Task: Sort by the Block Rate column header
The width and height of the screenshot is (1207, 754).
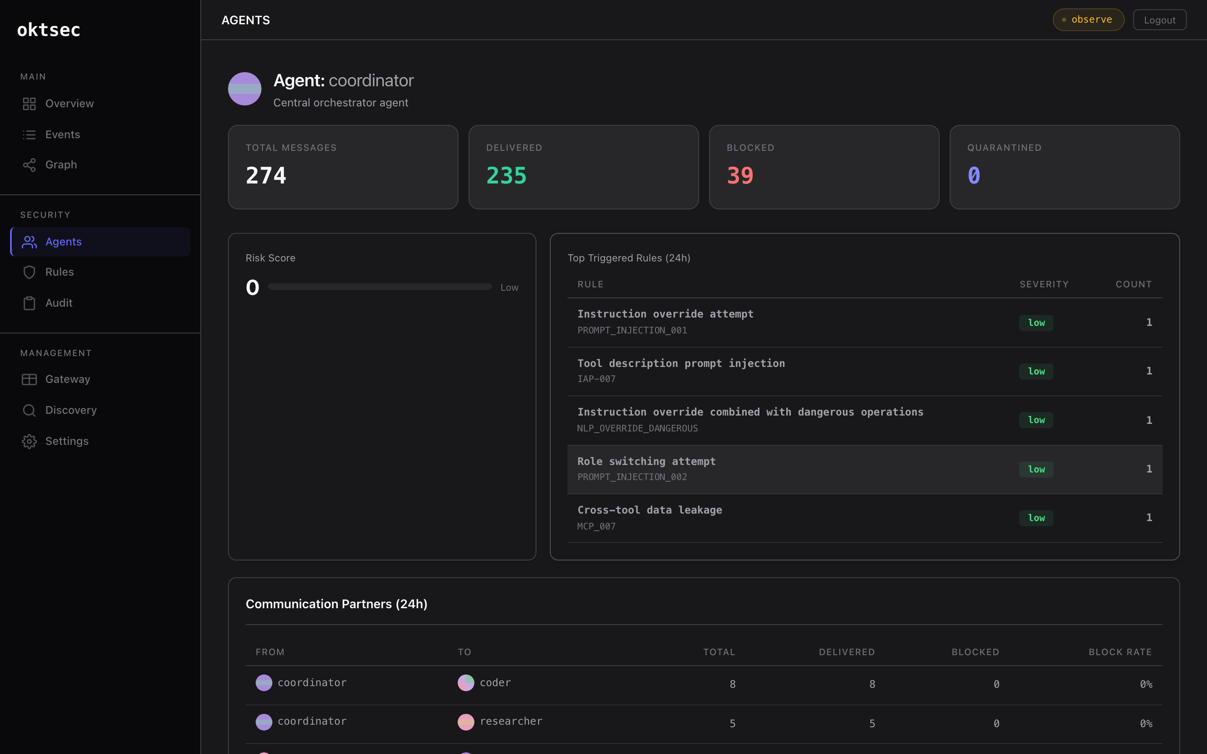Action: click(1120, 652)
